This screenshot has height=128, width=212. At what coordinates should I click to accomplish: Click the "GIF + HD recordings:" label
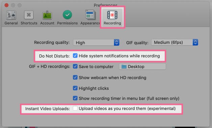click(x=50, y=66)
